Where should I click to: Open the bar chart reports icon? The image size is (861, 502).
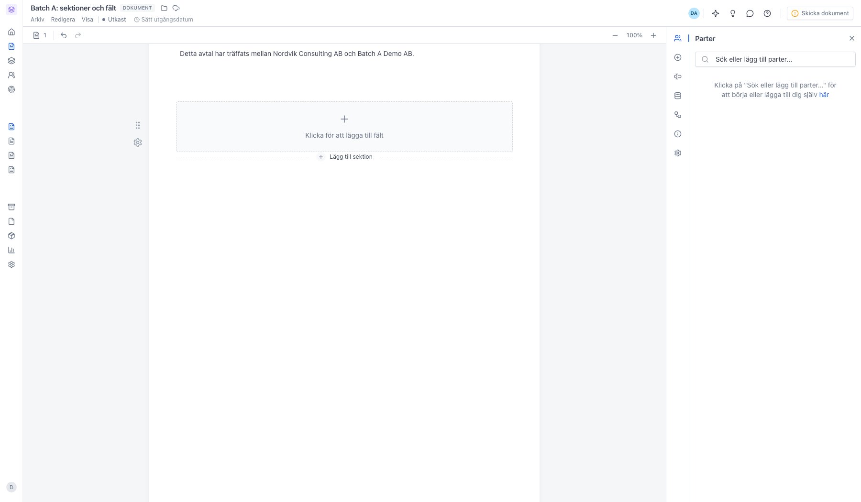click(11, 250)
